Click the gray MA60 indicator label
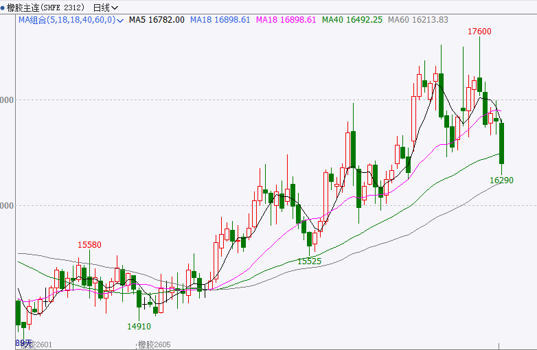This screenshot has width=537, height=350. point(418,20)
